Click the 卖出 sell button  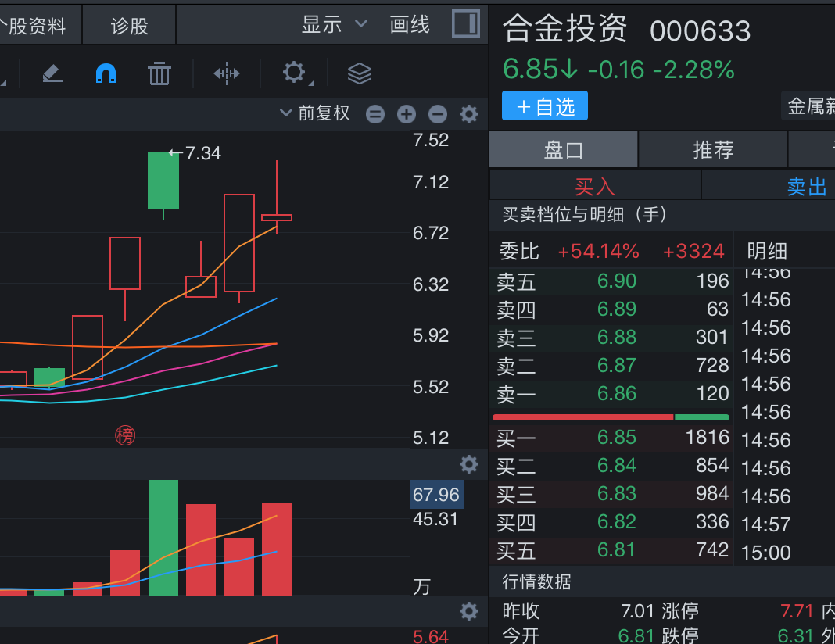(x=806, y=186)
